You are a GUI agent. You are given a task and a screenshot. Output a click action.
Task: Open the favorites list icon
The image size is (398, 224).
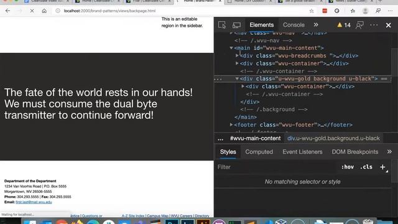(x=353, y=11)
